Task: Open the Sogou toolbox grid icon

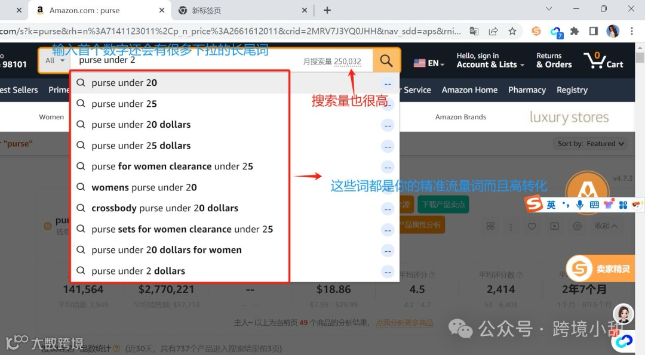Action: [x=623, y=204]
